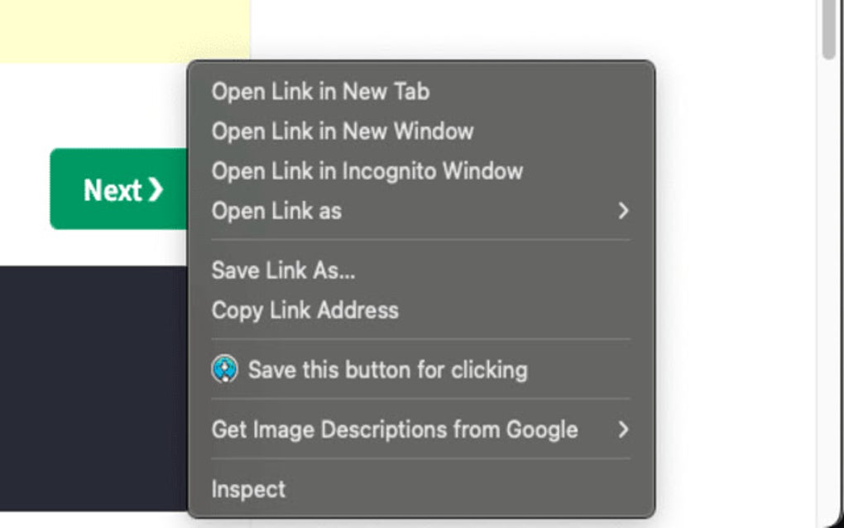Choose Save Link As from the menu
Image resolution: width=844 pixels, height=528 pixels.
(x=284, y=270)
